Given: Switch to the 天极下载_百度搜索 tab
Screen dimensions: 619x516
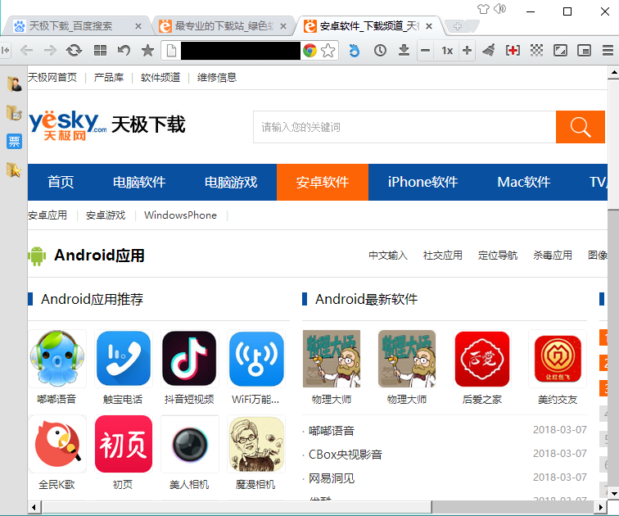Looking at the screenshot, I should (x=78, y=26).
